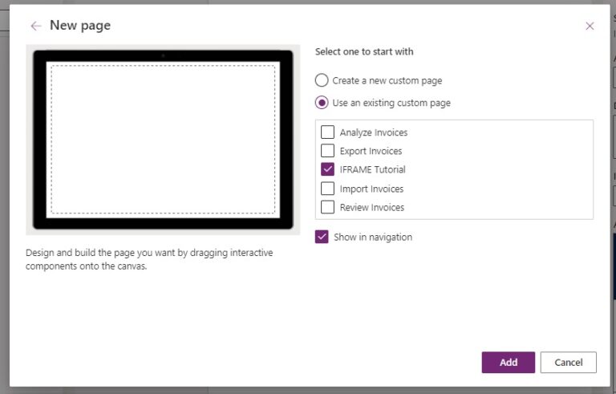Close the New page dialog with X
The height and width of the screenshot is (394, 616).
[590, 26]
